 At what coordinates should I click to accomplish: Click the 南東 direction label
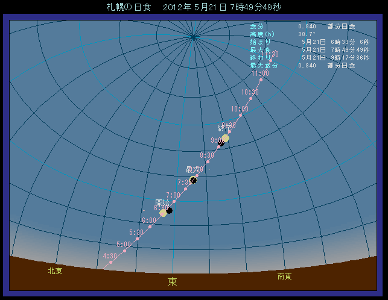285,277
